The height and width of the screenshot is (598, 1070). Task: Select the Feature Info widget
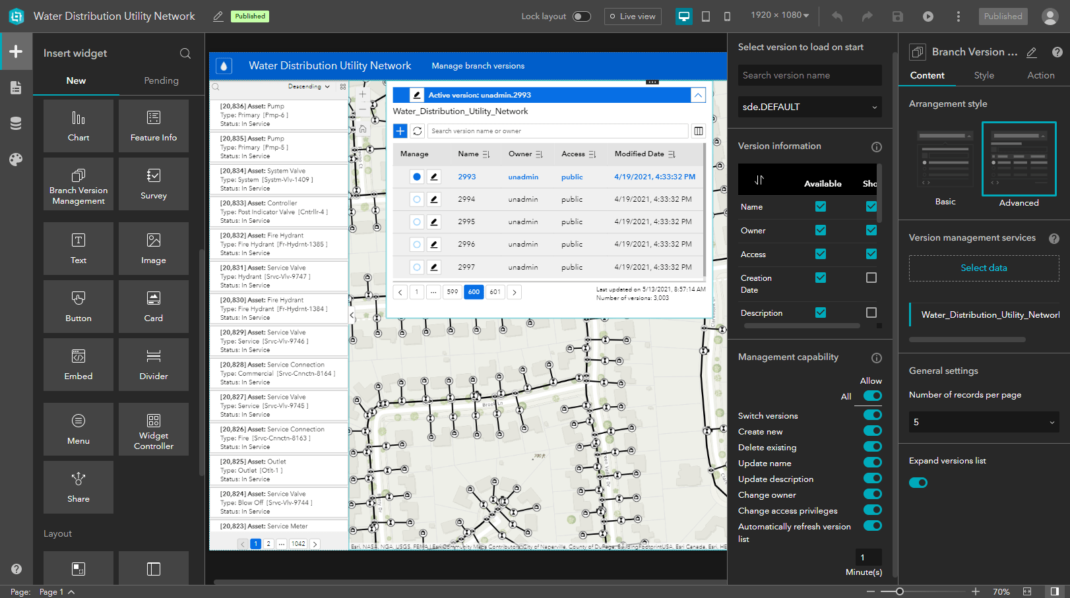(153, 125)
